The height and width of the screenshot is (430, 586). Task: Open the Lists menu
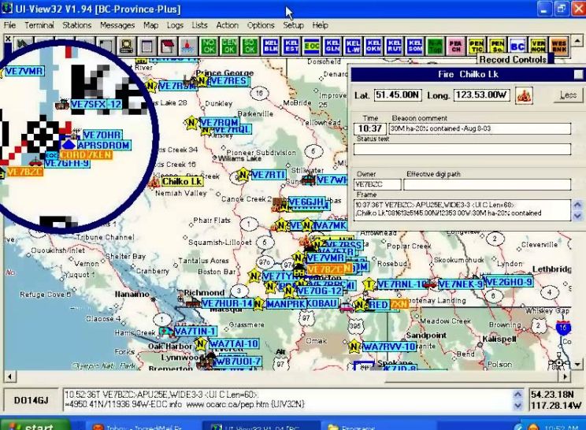(199, 25)
